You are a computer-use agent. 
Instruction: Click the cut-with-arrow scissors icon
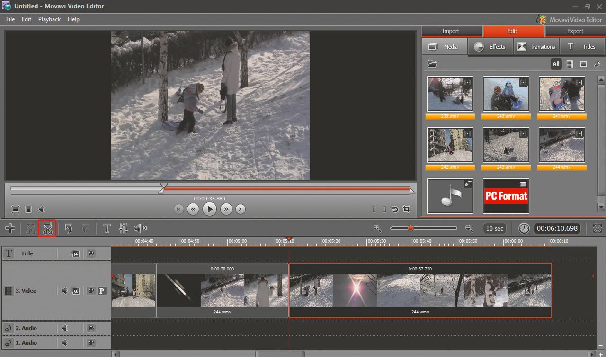tap(30, 229)
